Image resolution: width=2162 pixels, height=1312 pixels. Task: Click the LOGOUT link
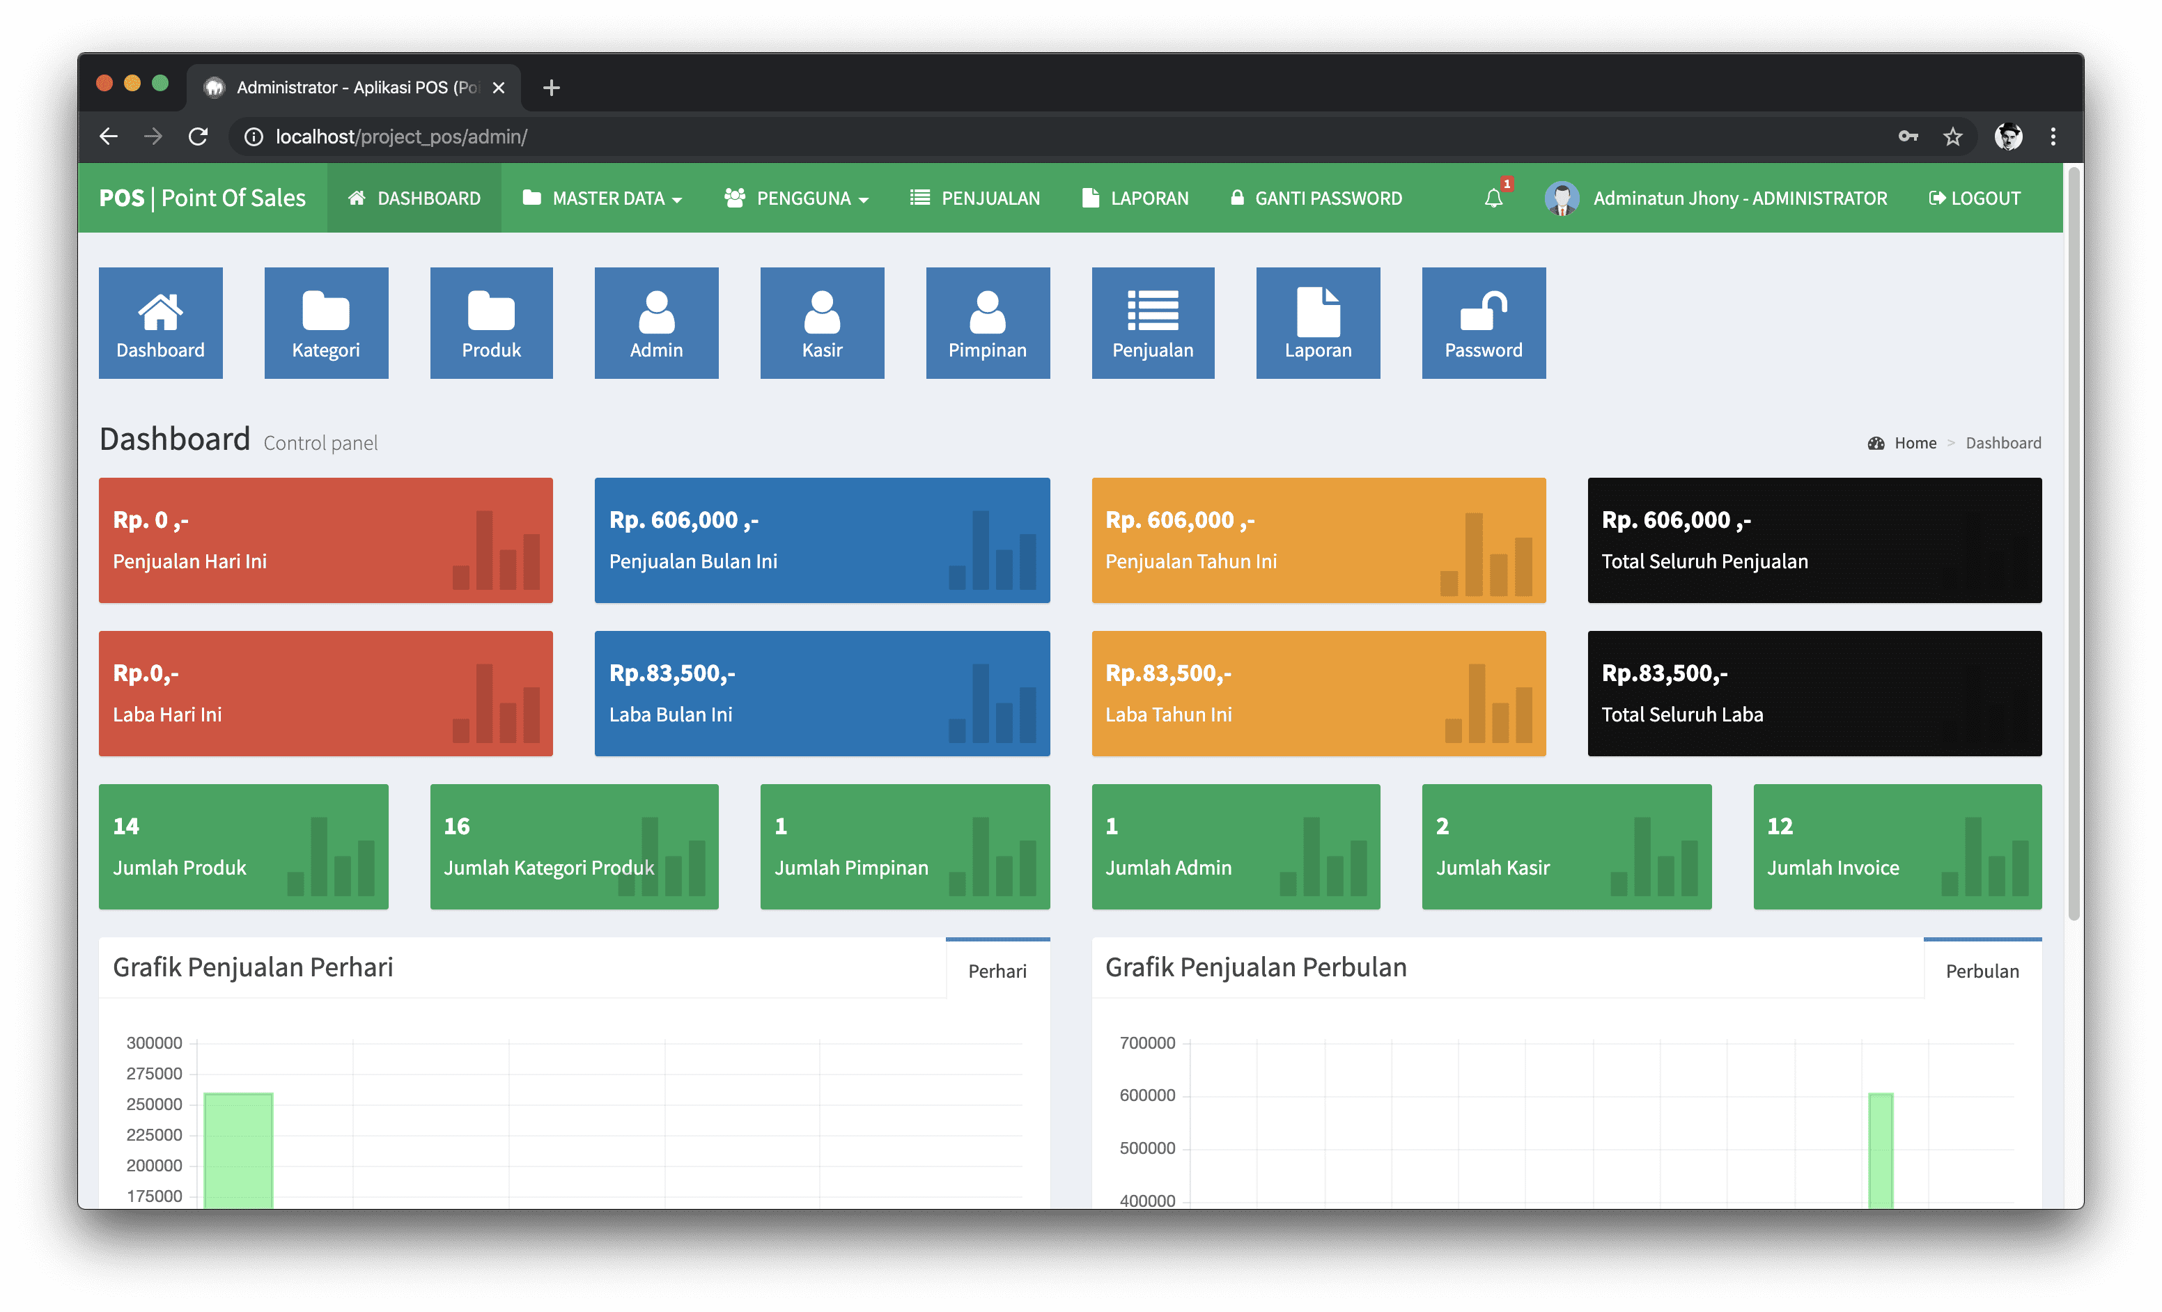[x=1975, y=198]
